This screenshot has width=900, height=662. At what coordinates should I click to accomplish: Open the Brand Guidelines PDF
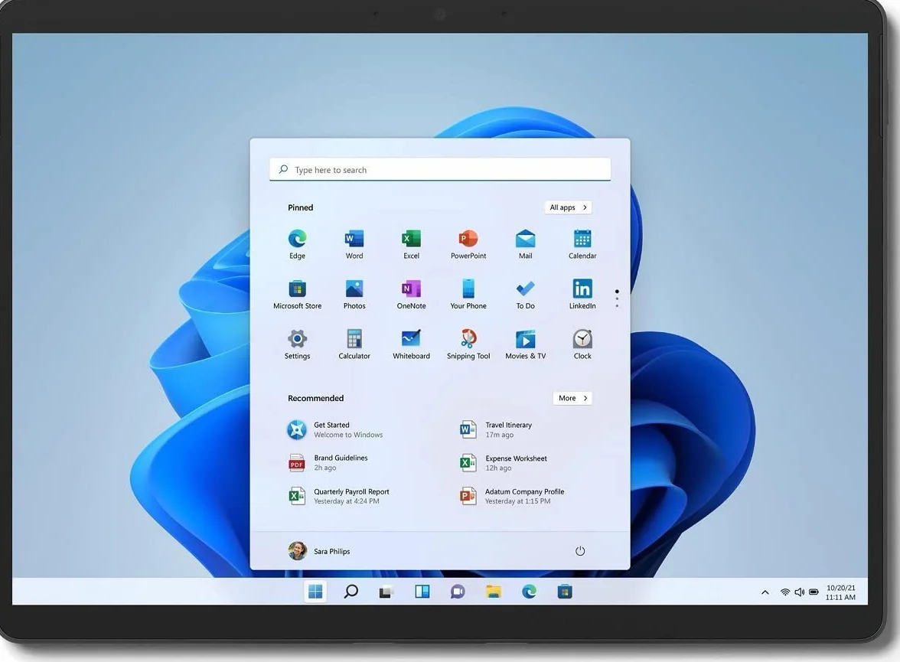tap(328, 463)
